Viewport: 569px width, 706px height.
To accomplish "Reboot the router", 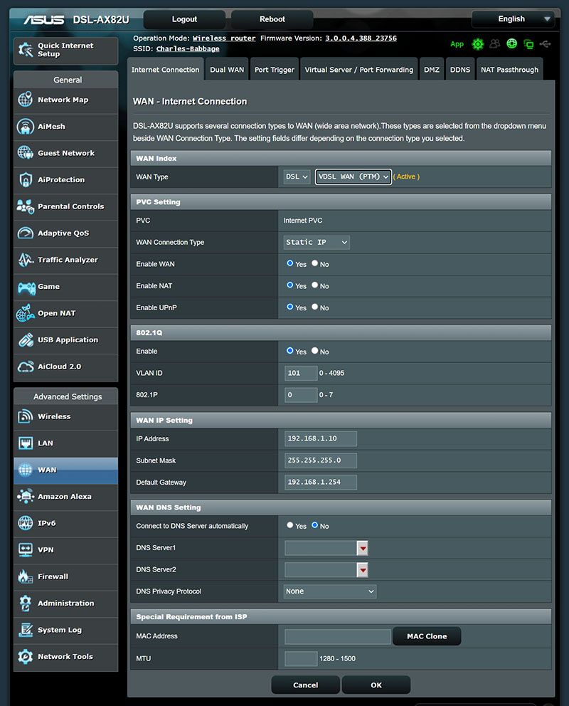I will [271, 19].
